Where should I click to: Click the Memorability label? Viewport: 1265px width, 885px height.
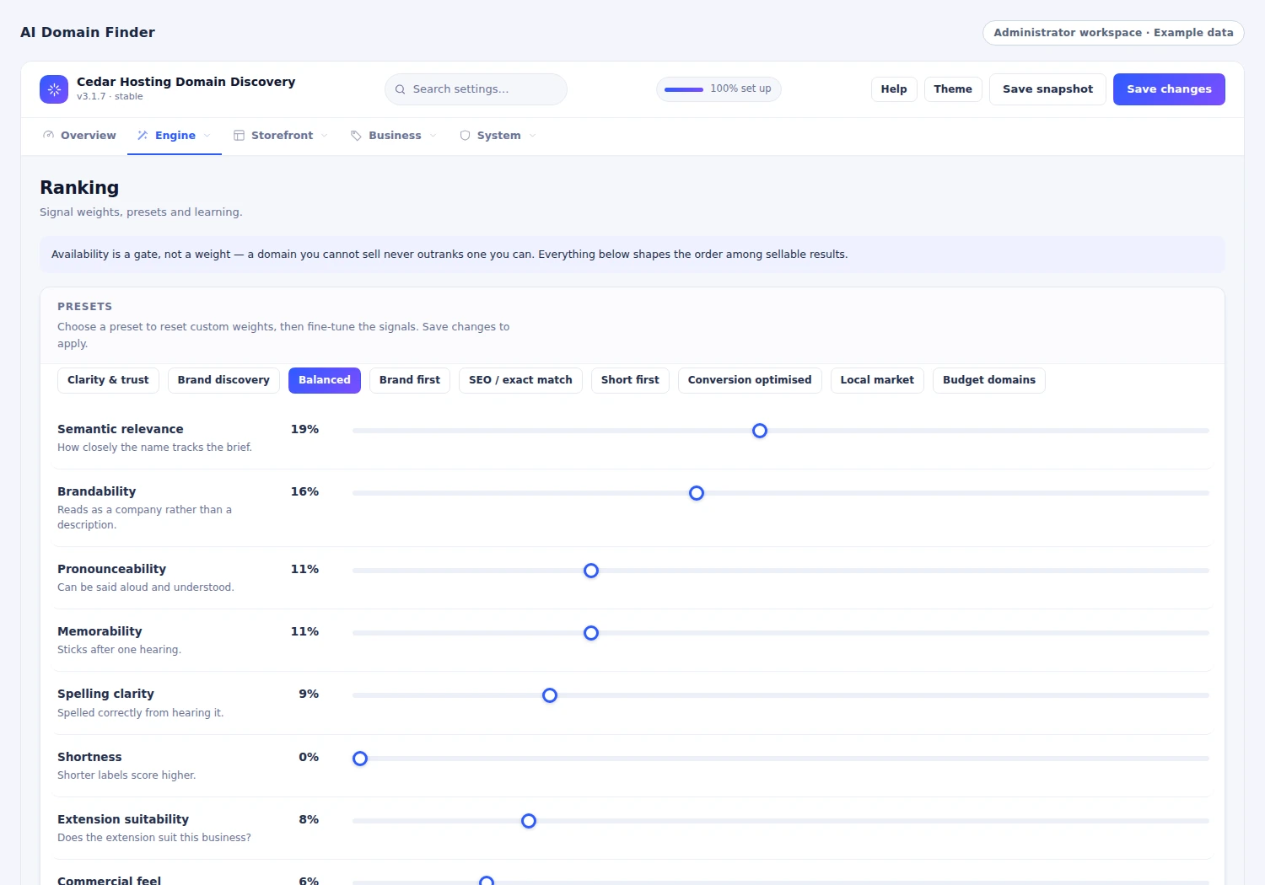coord(100,631)
